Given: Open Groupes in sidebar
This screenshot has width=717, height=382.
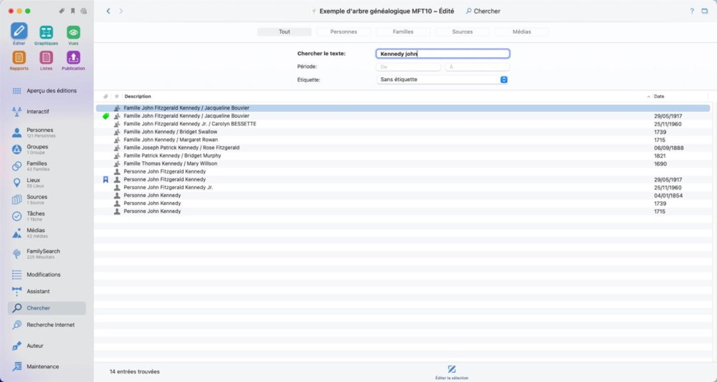Looking at the screenshot, I should pos(47,149).
